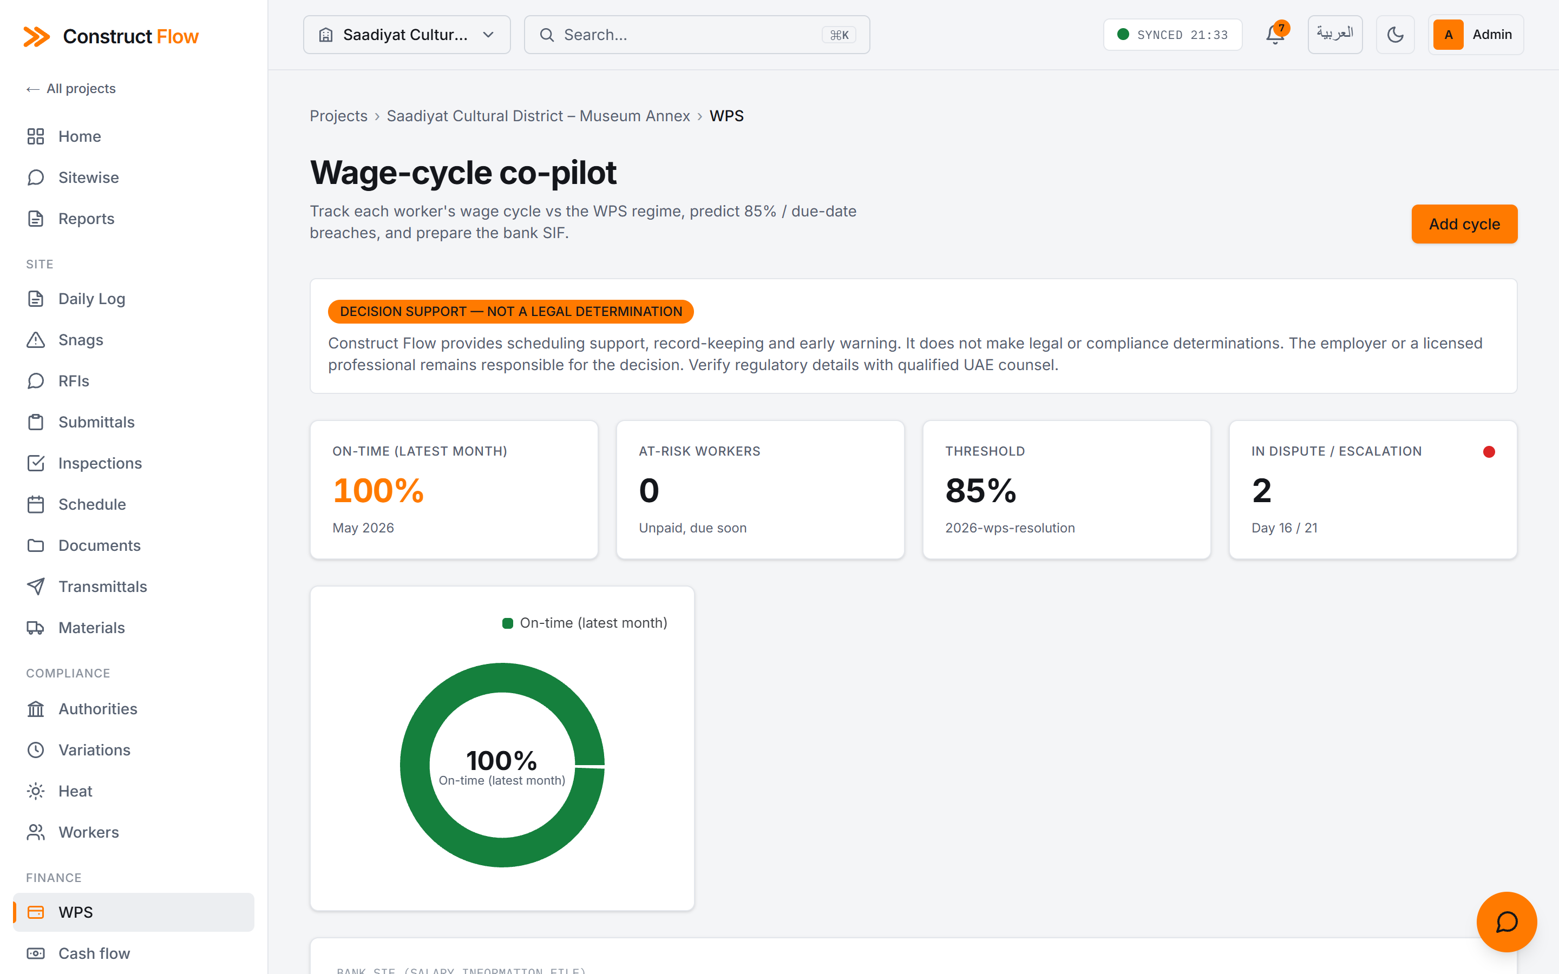The height and width of the screenshot is (974, 1559).
Task: Switch language to Arabic
Action: pyautogui.click(x=1334, y=35)
